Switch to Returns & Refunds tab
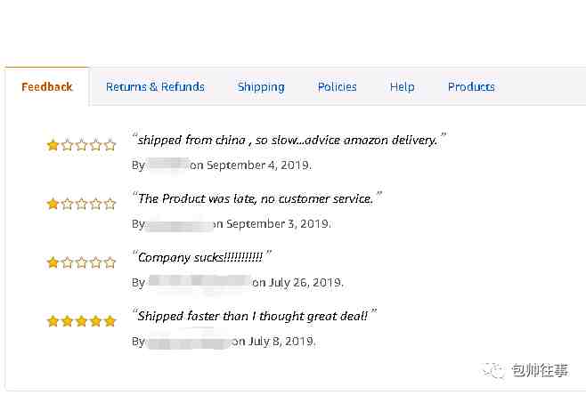This screenshot has height=395, width=586. [x=155, y=87]
